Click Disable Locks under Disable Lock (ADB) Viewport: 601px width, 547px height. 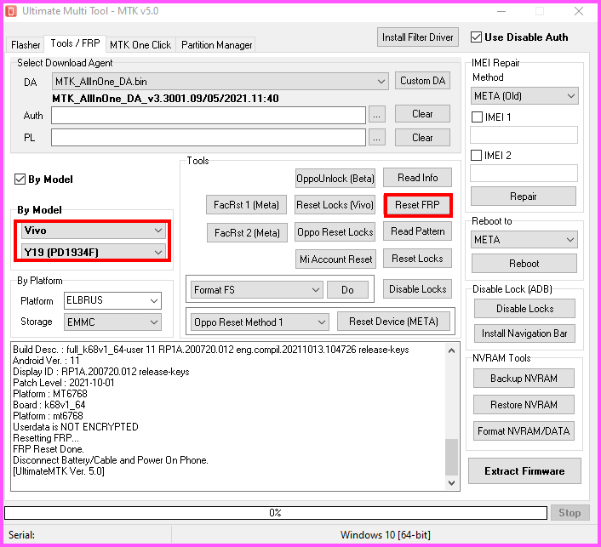tap(524, 308)
